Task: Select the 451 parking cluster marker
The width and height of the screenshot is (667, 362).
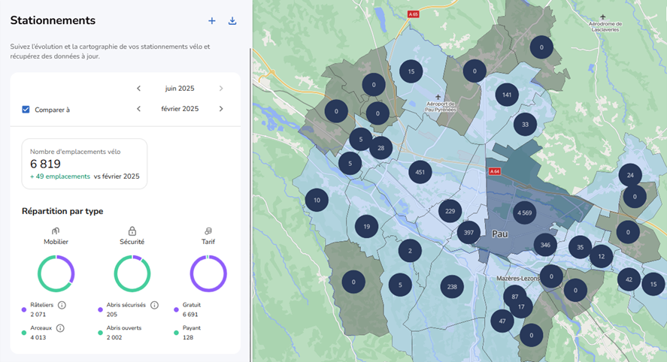Action: point(420,172)
